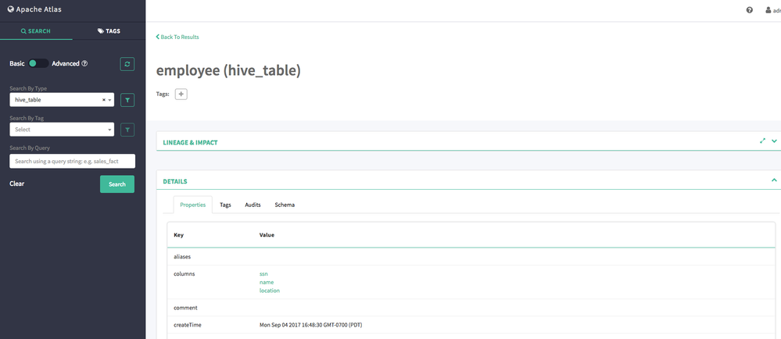The image size is (781, 339).
Task: Click the Clear link
Action: [17, 184]
